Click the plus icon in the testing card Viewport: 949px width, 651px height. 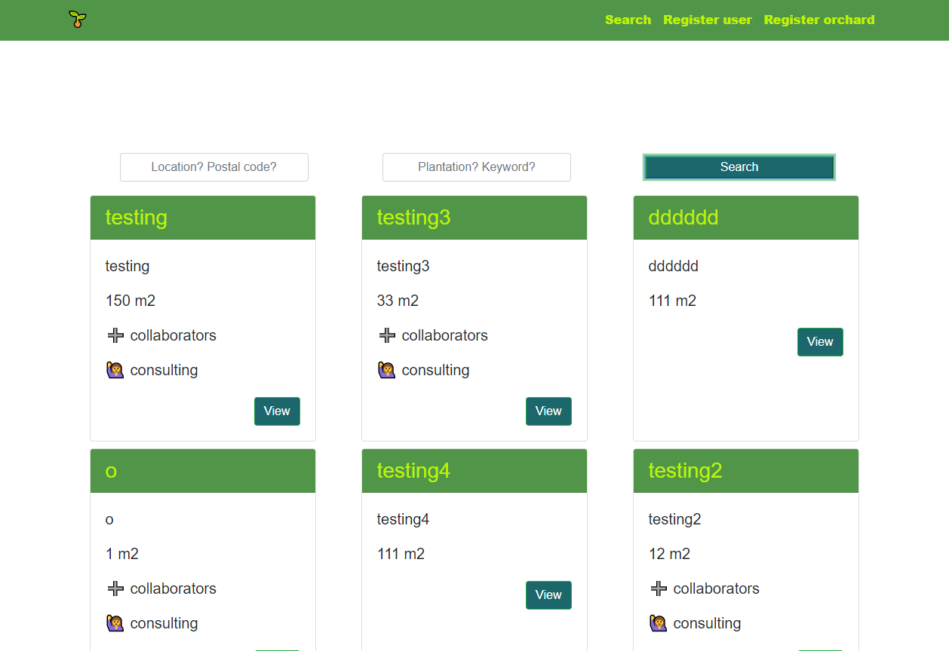(115, 335)
